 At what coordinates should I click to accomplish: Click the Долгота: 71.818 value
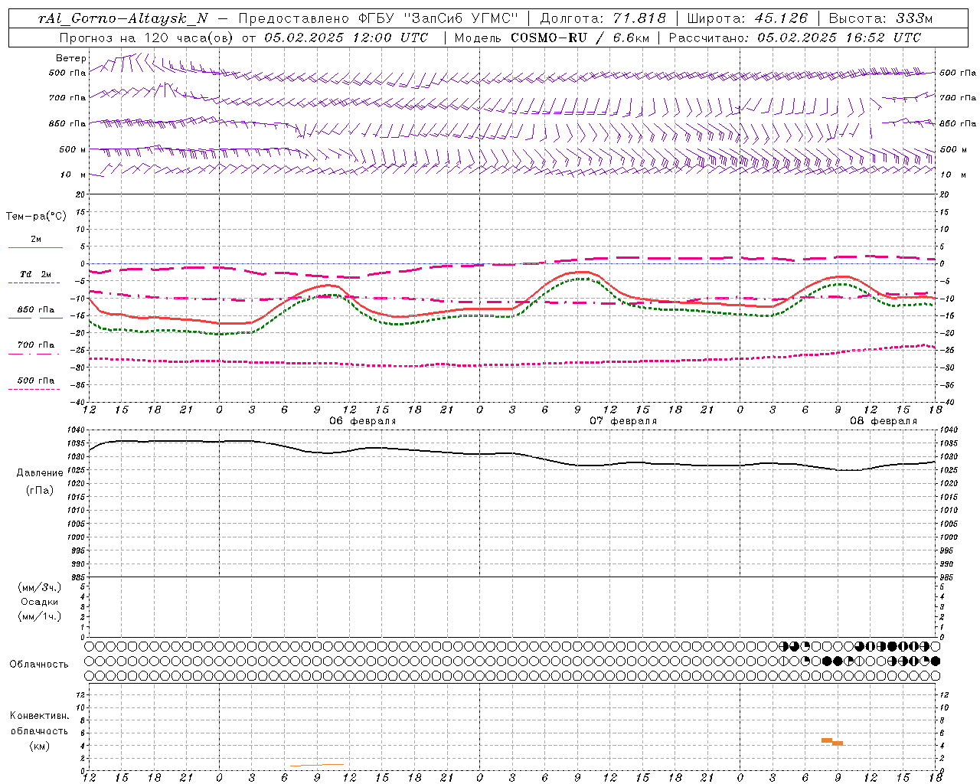pyautogui.click(x=603, y=18)
